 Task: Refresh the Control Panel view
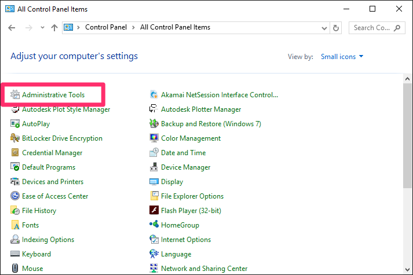tap(335, 28)
